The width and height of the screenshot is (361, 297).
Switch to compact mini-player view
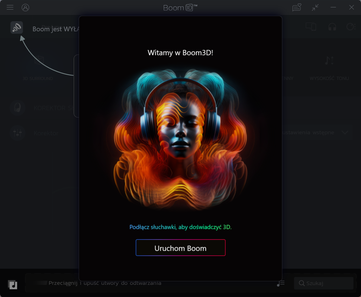pyautogui.click(x=315, y=7)
